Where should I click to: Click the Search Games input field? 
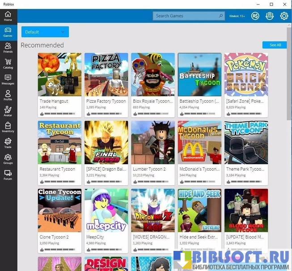(185, 16)
